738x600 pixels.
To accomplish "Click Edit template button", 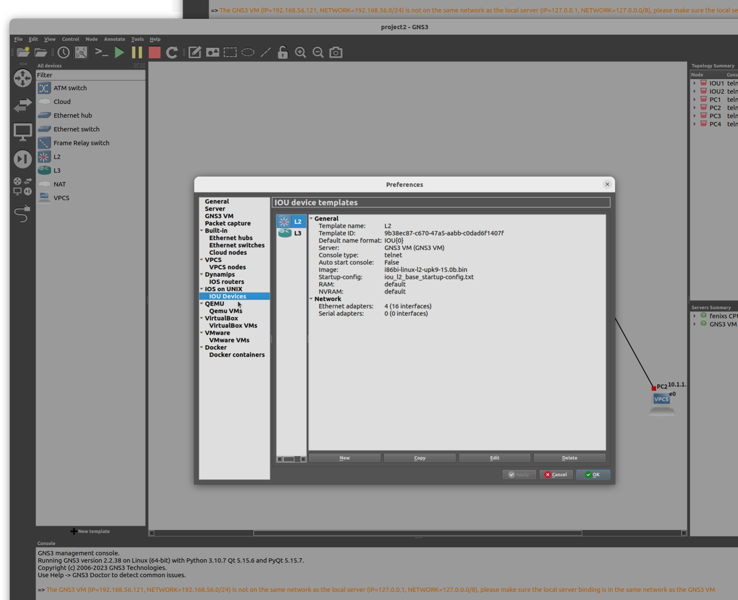I will click(495, 458).
